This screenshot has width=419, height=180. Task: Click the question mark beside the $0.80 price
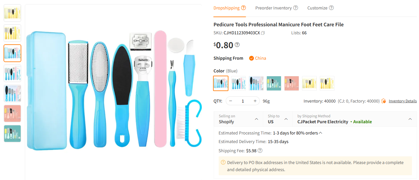click(237, 45)
